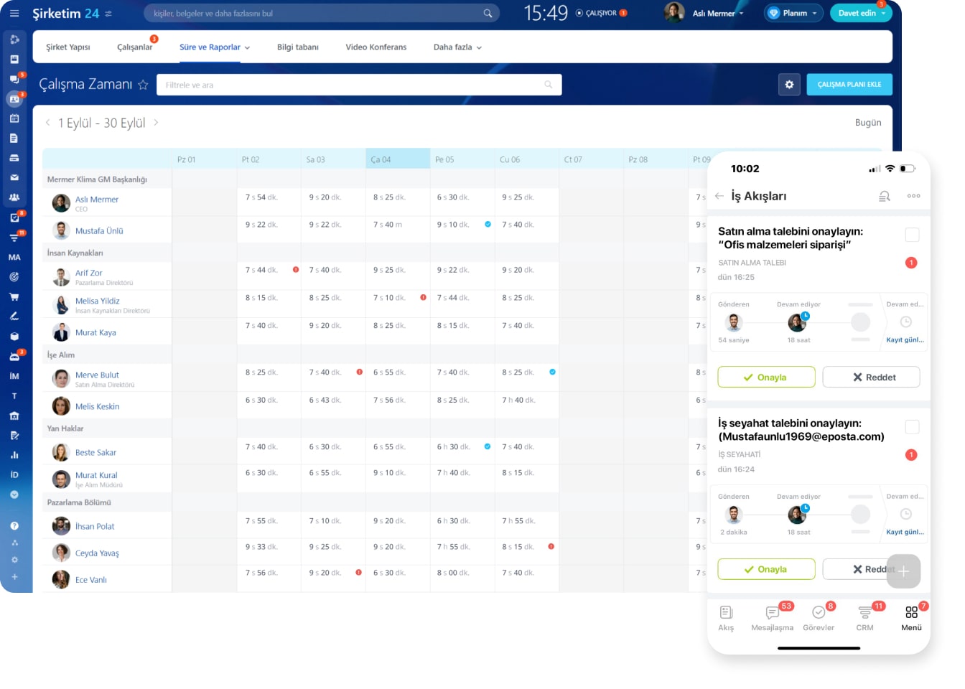Open the settings gear next to Çalışma Planı Ekle
Image resolution: width=965 pixels, height=689 pixels.
pyautogui.click(x=789, y=84)
